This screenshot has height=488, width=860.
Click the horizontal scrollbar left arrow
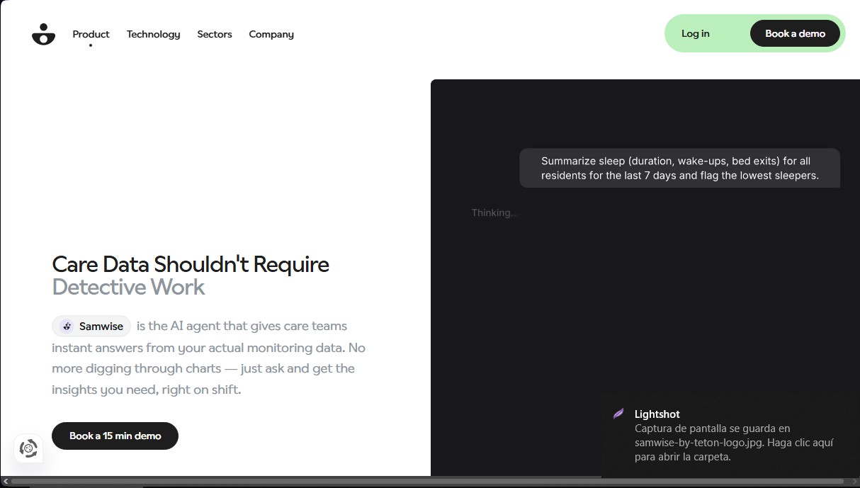[x=6, y=482]
